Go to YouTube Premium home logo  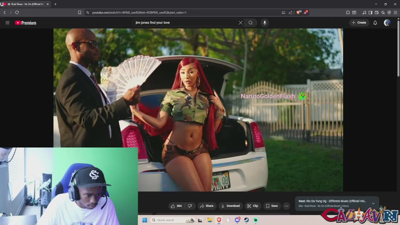pyautogui.click(x=26, y=23)
